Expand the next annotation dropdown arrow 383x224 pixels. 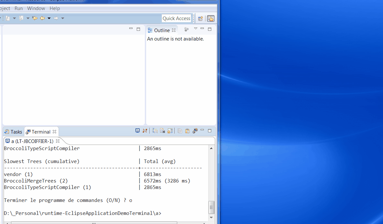click(x=14, y=18)
